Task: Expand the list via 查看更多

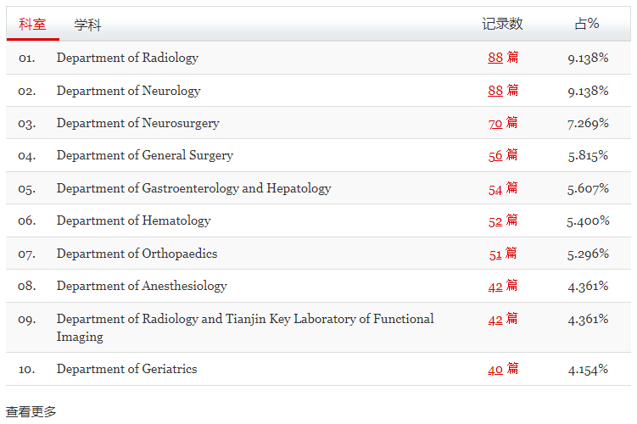Action: (31, 411)
